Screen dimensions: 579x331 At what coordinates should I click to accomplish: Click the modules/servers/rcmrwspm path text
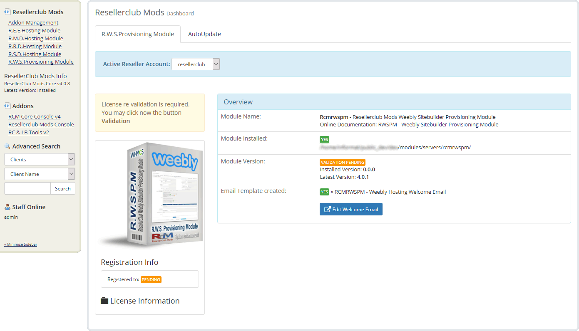(435, 147)
